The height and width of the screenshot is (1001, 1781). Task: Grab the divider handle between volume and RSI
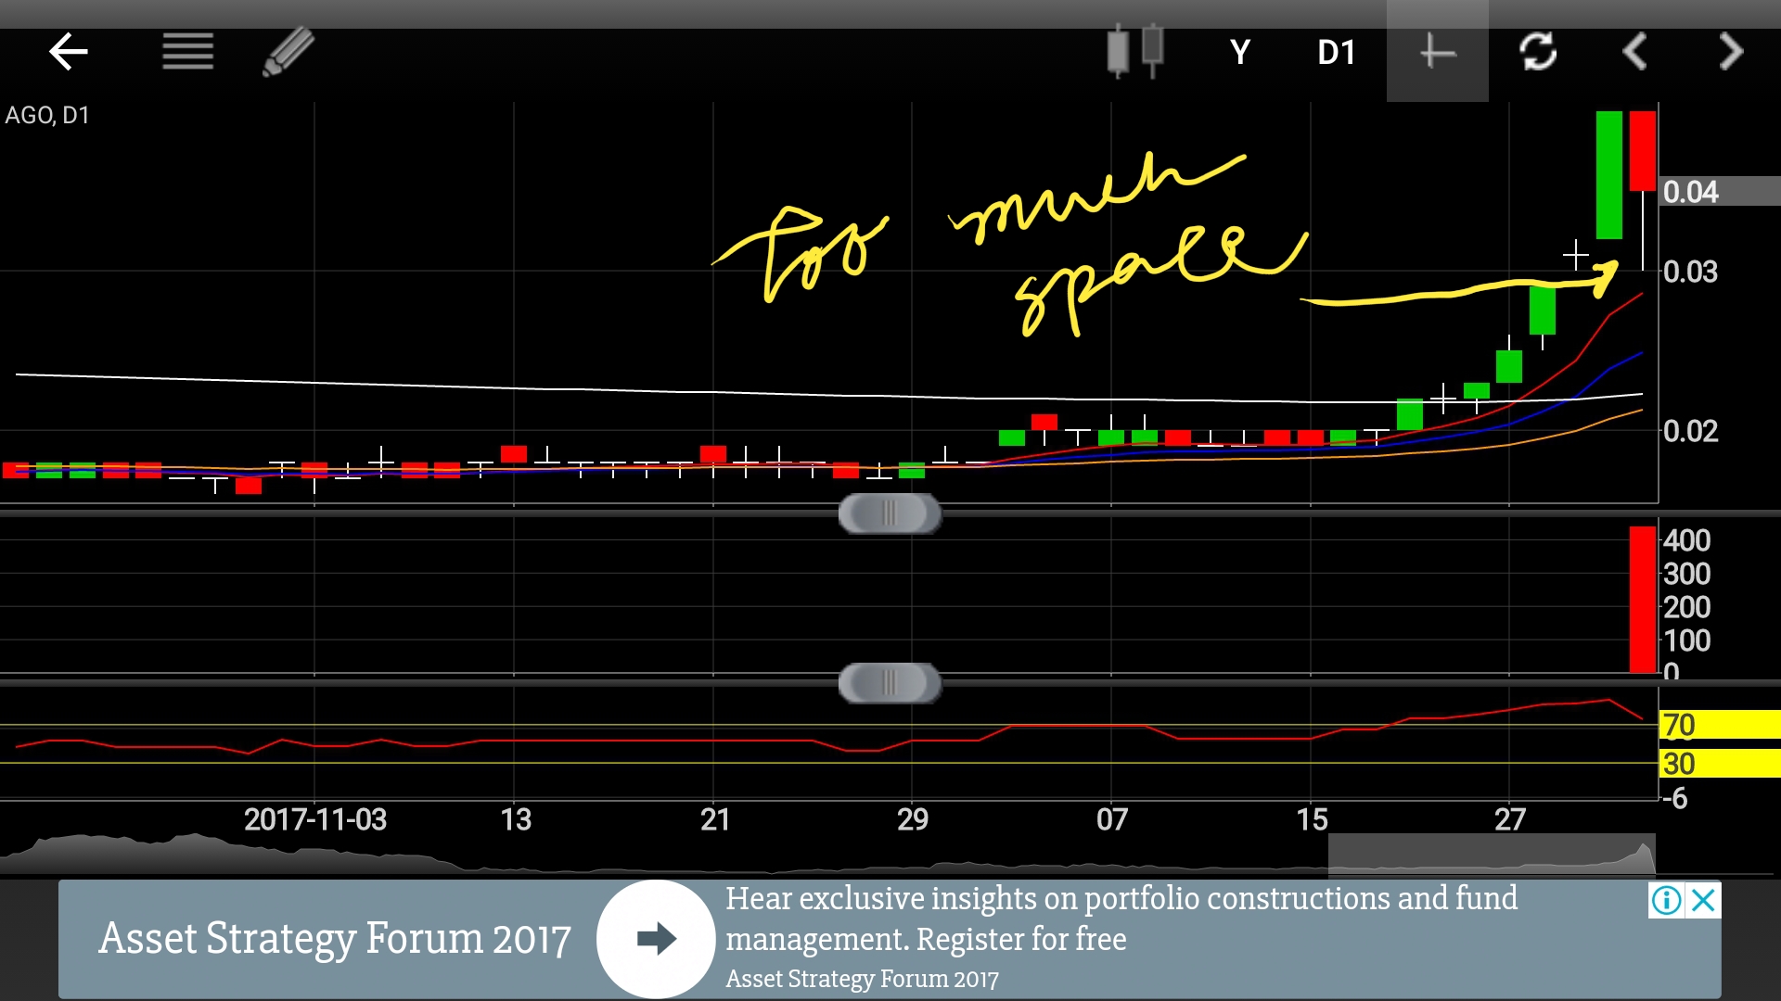pos(890,683)
